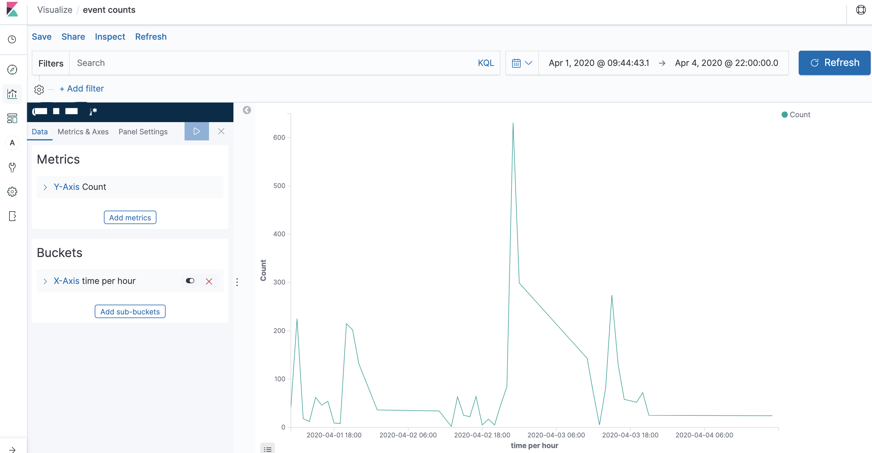Toggle chart legend list icon
This screenshot has height=453, width=872.
[x=267, y=449]
